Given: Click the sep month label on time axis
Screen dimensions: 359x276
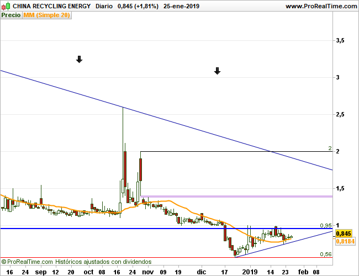Looking at the screenshot, I should click(41, 272).
